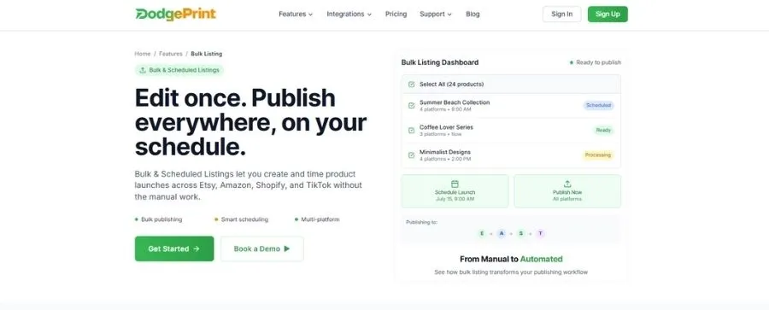
Task: Click the upload icon in Bulk & Scheduled Listings badge
Action: (x=143, y=70)
